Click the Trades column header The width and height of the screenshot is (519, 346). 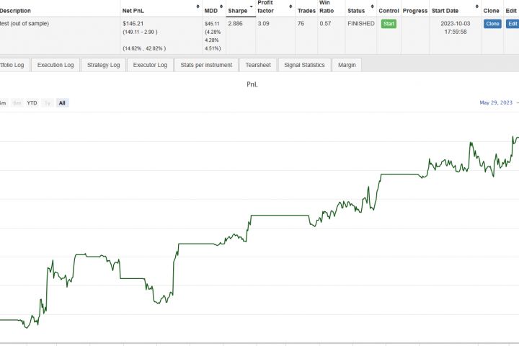[x=306, y=11]
